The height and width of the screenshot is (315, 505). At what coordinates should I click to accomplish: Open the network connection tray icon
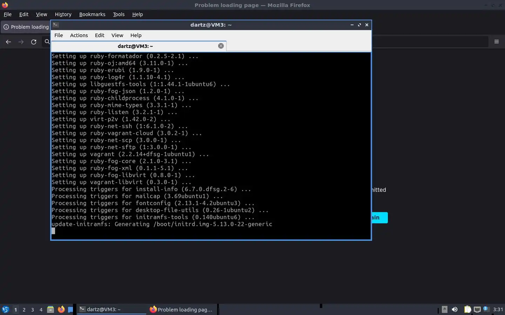[477, 309]
